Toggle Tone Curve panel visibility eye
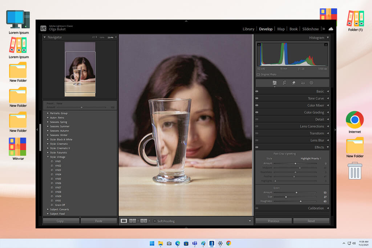This screenshot has height=248, width=372. tap(257, 98)
